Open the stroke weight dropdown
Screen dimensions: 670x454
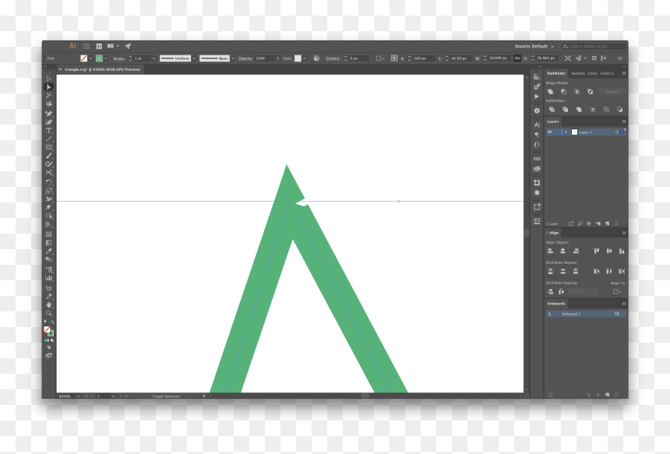[153, 58]
